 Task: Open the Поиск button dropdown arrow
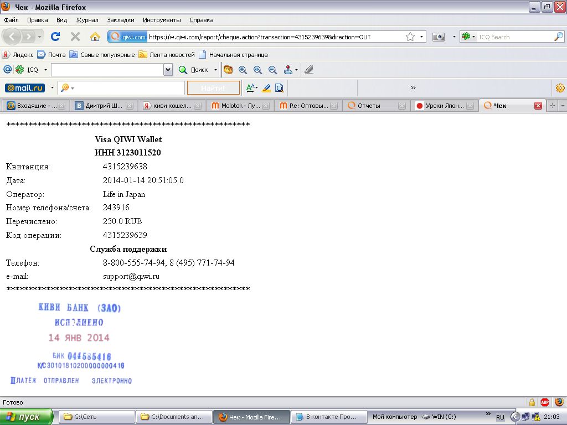[215, 70]
